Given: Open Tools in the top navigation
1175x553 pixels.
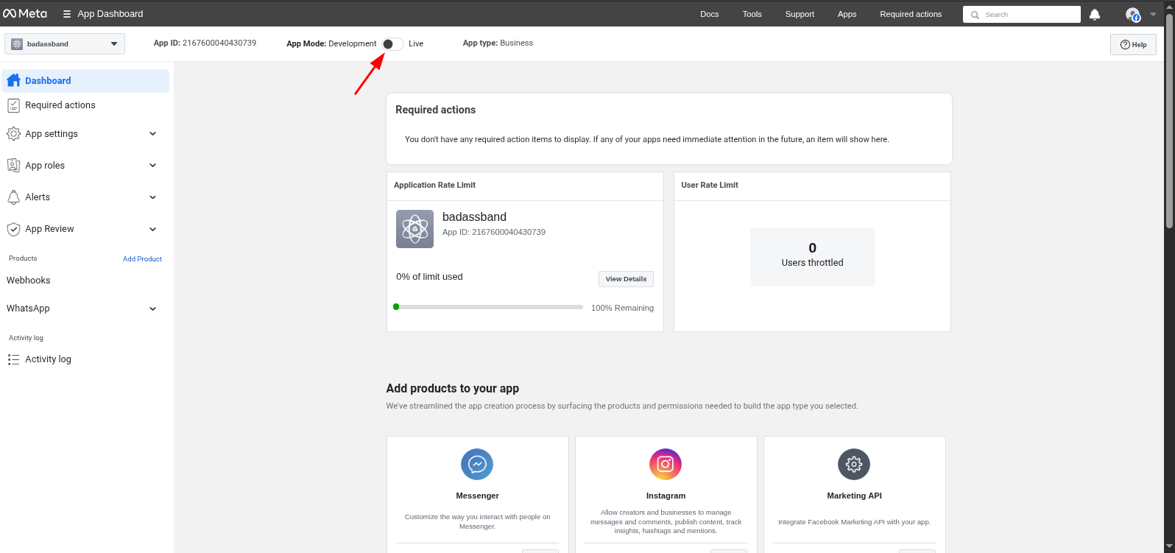Looking at the screenshot, I should click(752, 14).
